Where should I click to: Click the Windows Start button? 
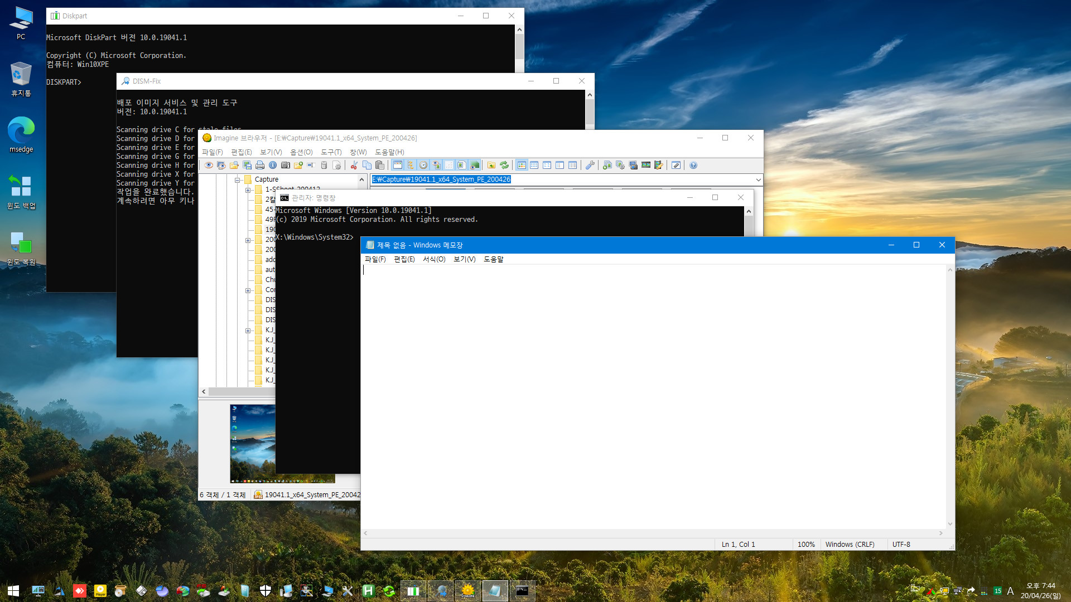pyautogui.click(x=13, y=591)
